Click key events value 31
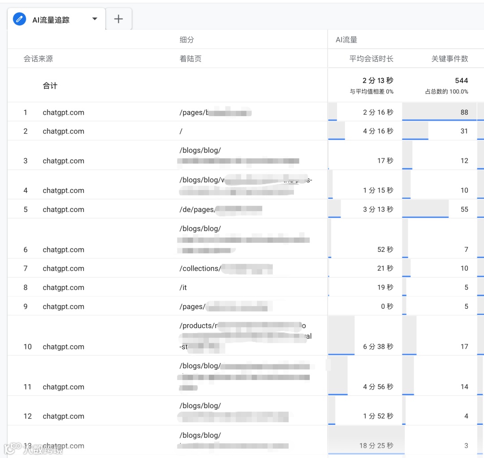 (x=464, y=131)
